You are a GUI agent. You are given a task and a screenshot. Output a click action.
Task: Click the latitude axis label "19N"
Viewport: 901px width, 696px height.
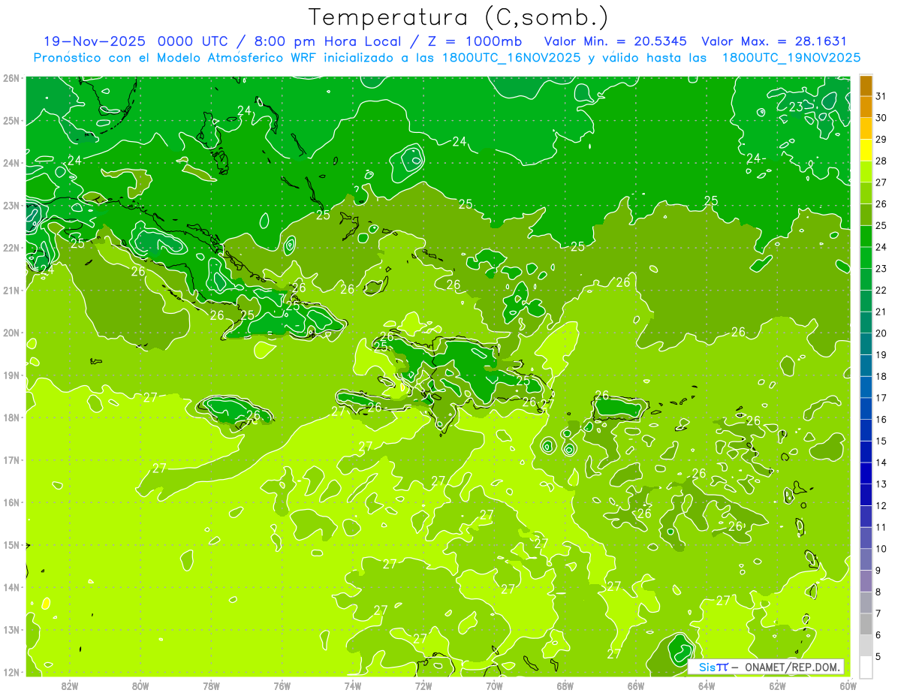pyautogui.click(x=11, y=375)
